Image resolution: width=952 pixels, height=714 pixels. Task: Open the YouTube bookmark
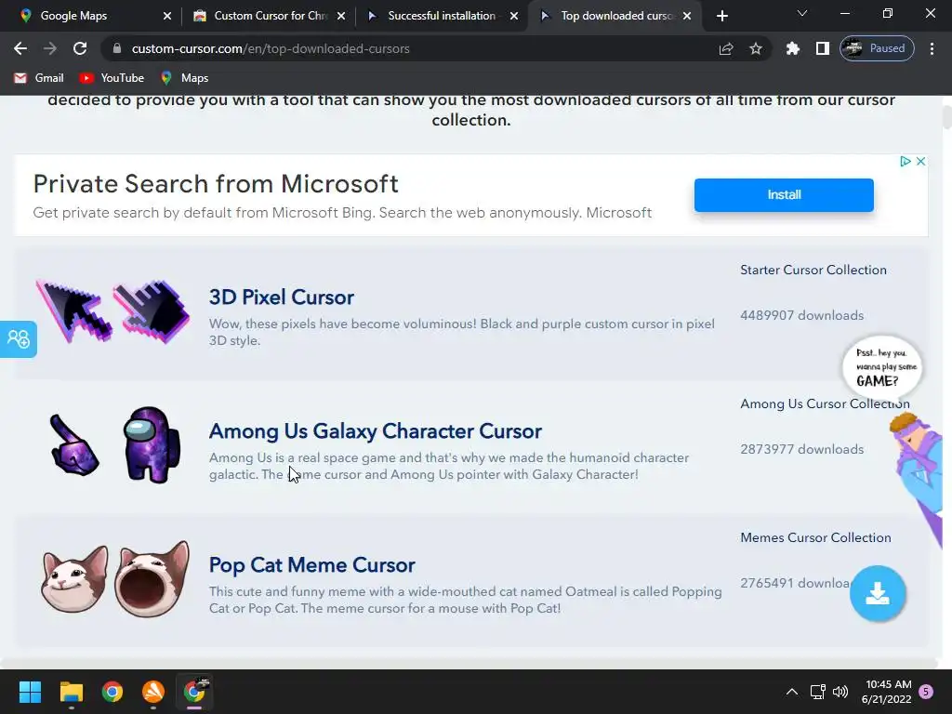112,78
